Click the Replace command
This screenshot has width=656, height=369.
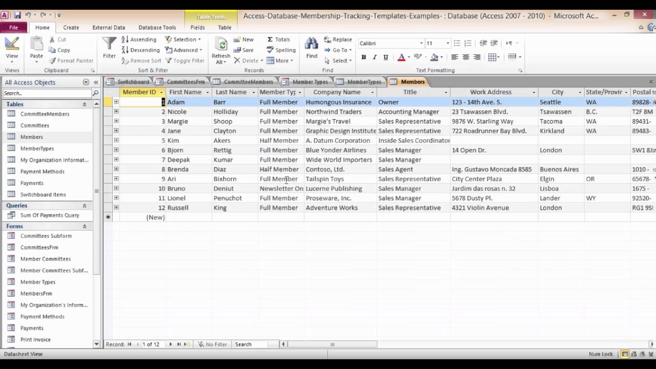coord(338,39)
